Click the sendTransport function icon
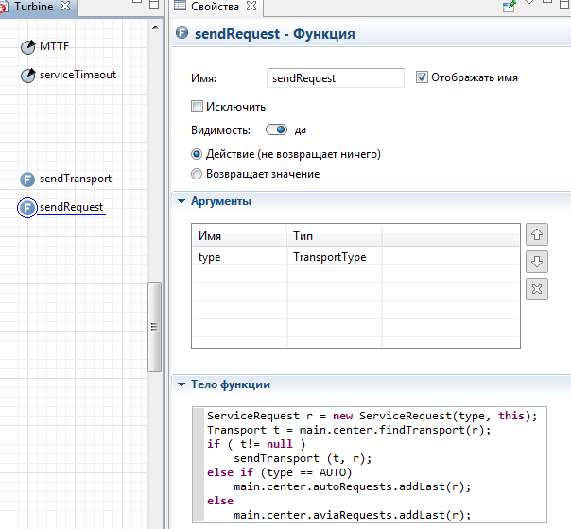The height and width of the screenshot is (529, 571). [27, 179]
